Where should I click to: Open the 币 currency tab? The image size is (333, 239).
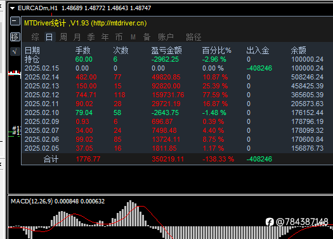119,37
